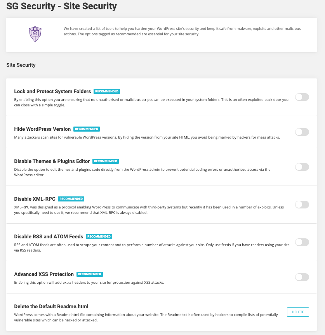Click Recommended tag by Themes & Plugins Editor
This screenshot has height=335, width=325.
106,161
